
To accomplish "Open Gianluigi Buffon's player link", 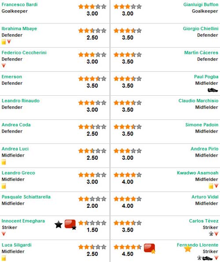I will pyautogui.click(x=201, y=4).
